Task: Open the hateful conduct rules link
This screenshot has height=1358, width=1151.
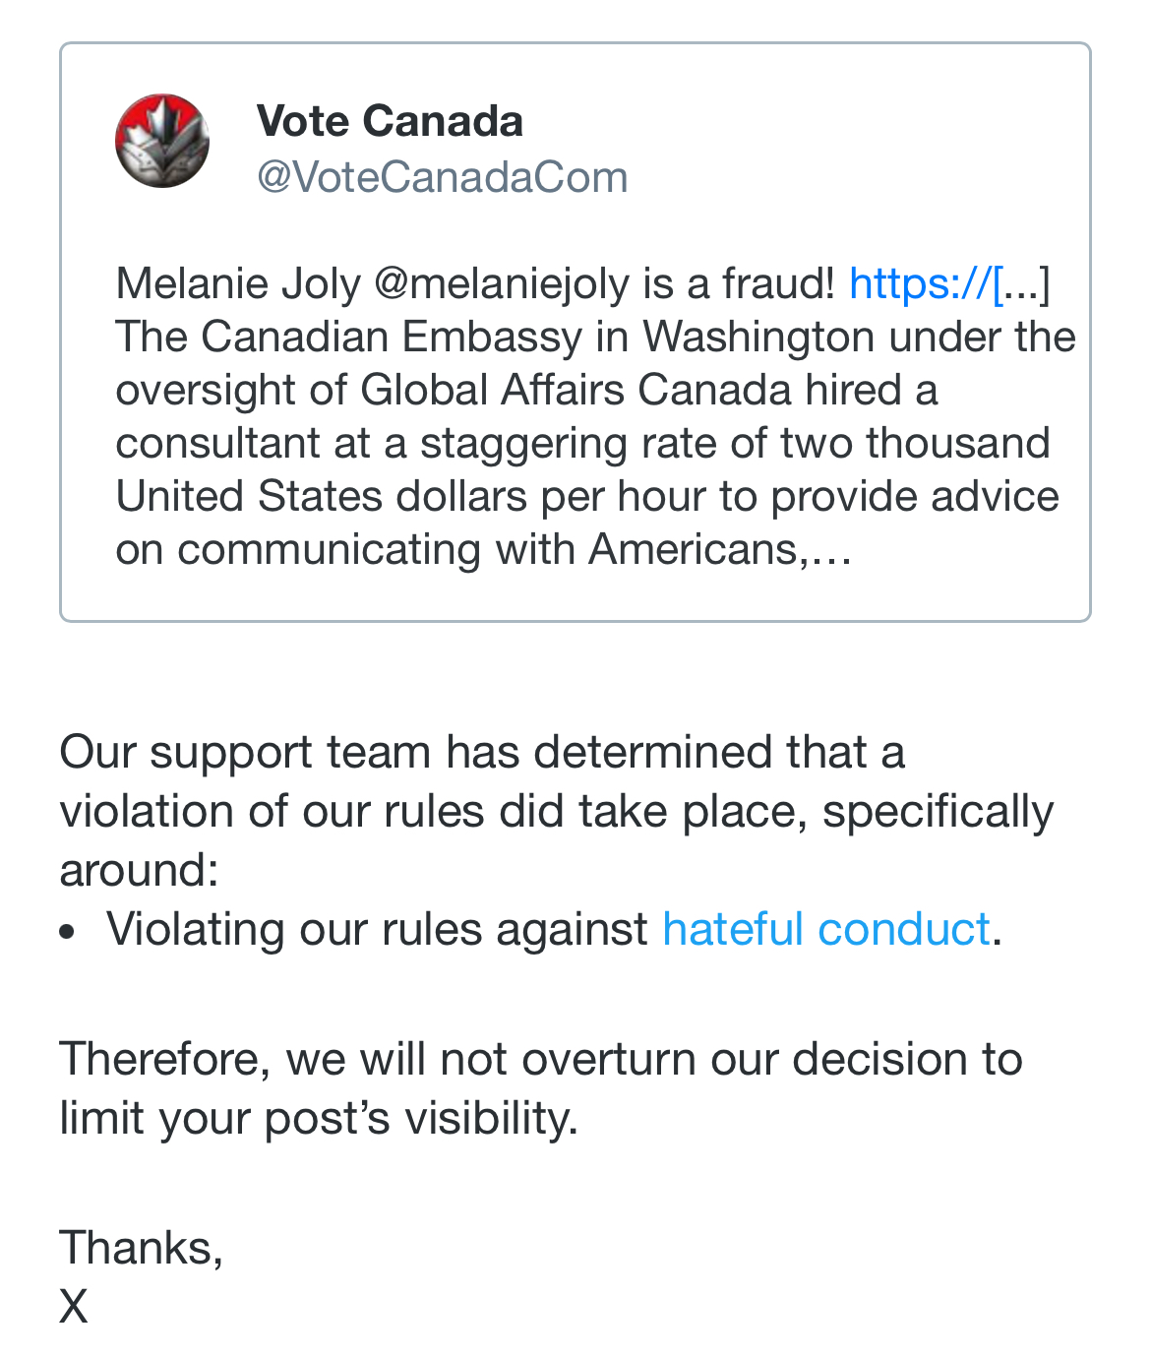Action: tap(825, 930)
